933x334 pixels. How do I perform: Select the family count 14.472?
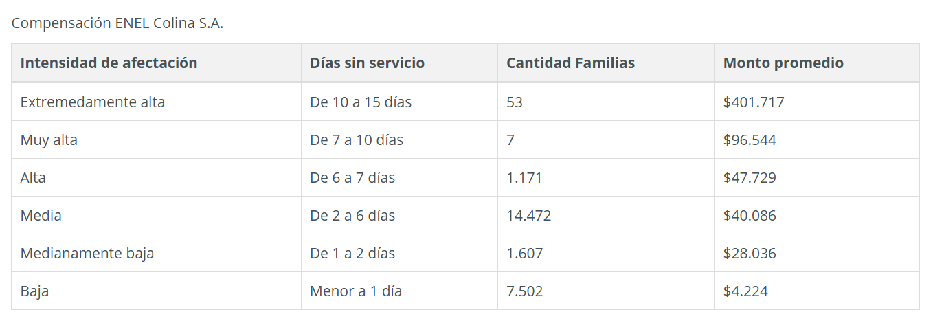[x=528, y=216]
